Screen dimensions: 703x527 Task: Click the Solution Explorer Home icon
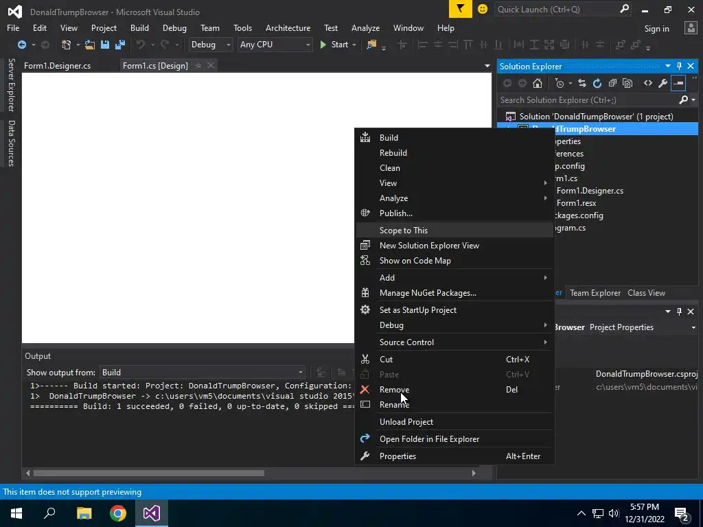(537, 83)
